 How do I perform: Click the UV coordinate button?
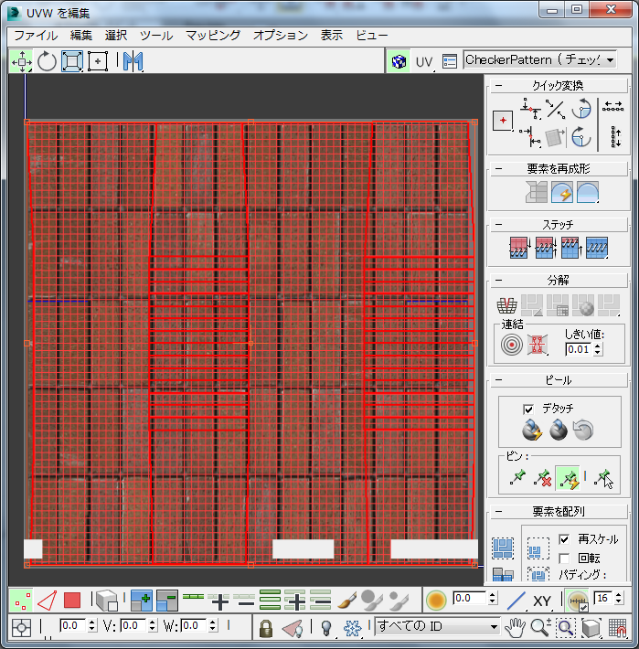[x=424, y=62]
